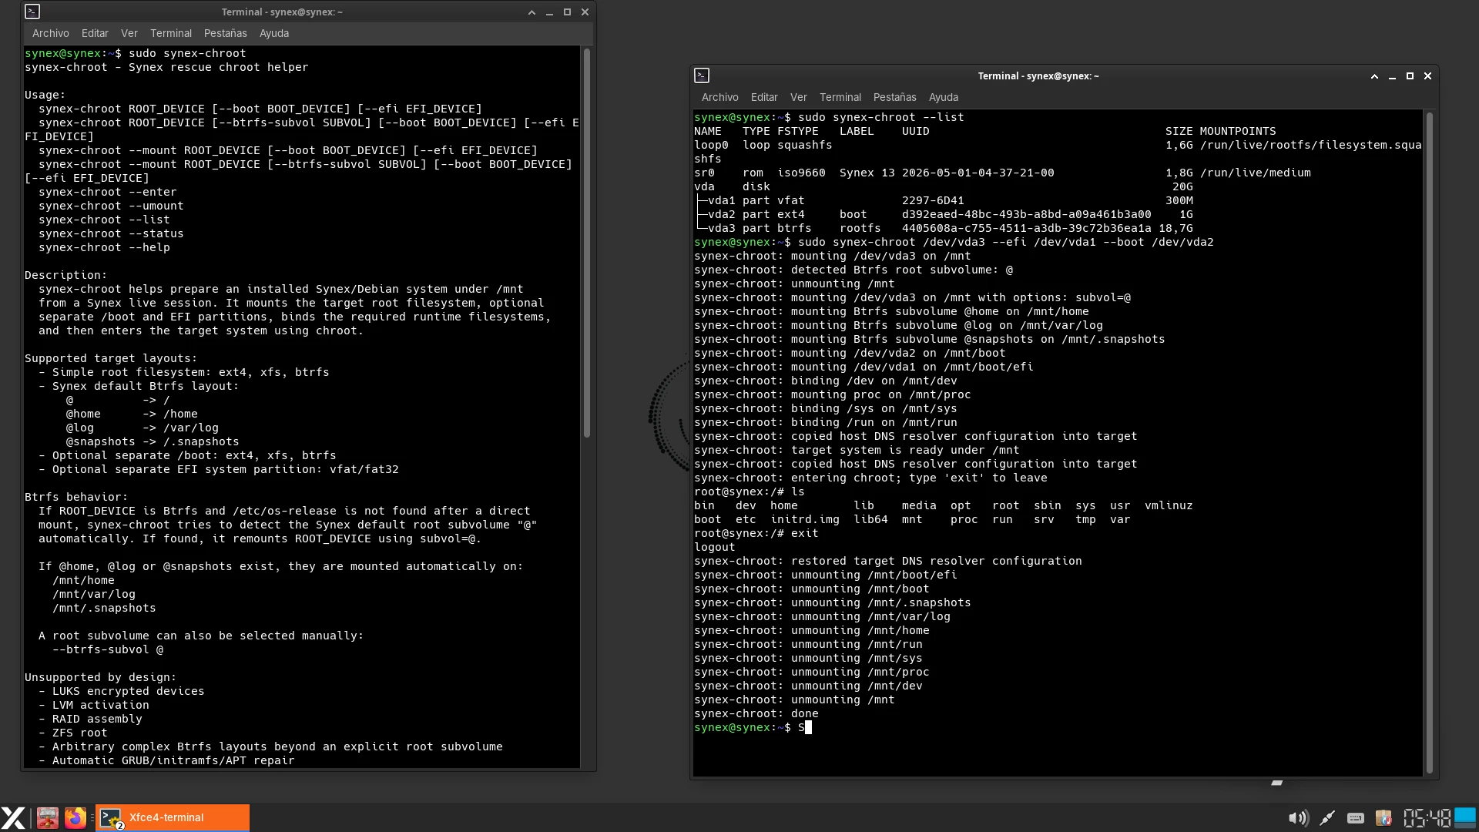Viewport: 1479px width, 832px height.
Task: Click 'target system is ready under /mnt' line
Action: tap(857, 450)
